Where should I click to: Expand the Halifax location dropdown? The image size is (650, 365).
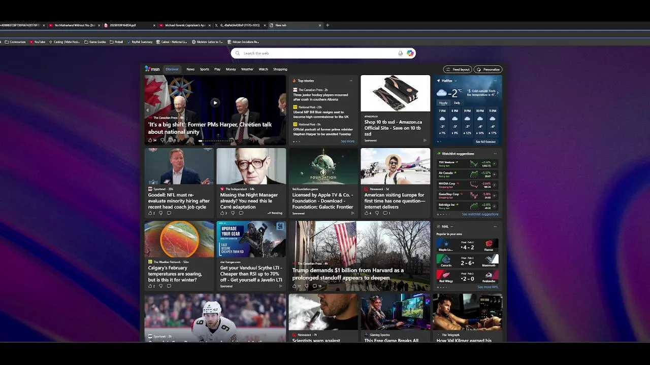tap(456, 81)
